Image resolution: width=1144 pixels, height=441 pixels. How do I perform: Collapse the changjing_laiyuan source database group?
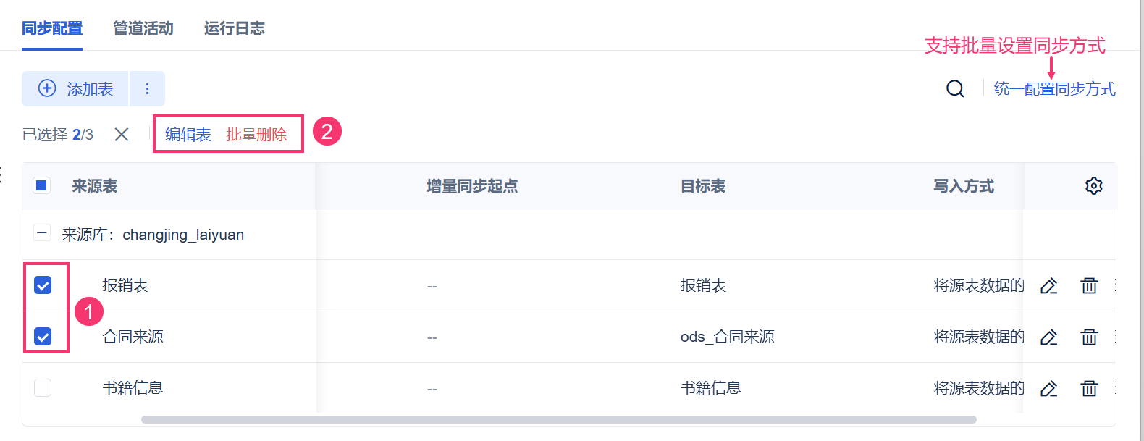pos(42,234)
